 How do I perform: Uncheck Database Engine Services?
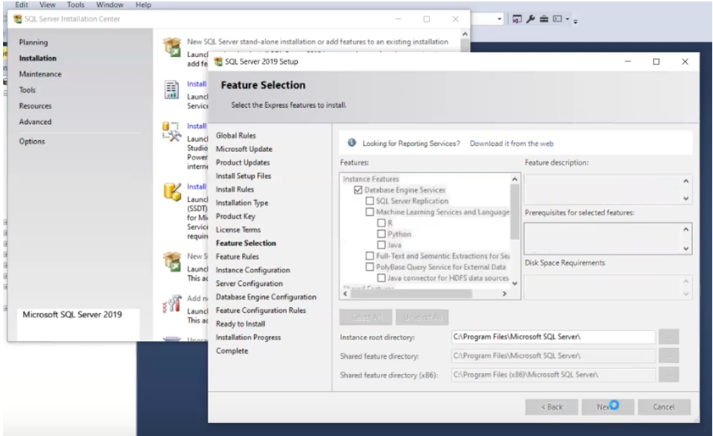(356, 189)
